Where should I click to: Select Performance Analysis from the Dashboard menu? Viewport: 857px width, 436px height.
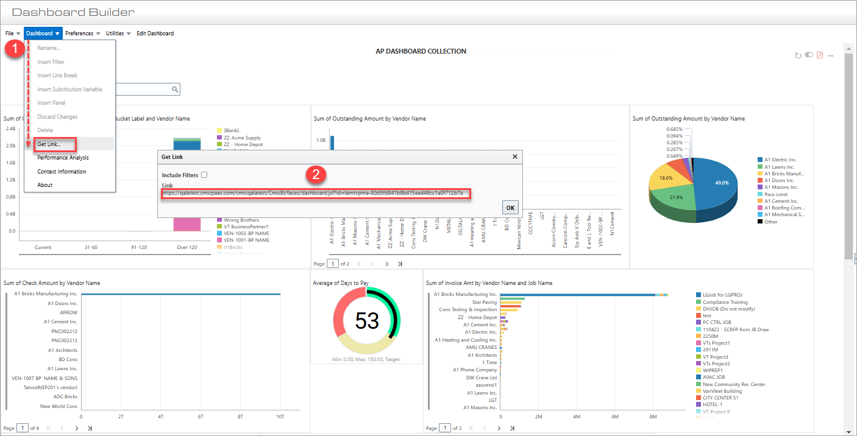tap(62, 157)
